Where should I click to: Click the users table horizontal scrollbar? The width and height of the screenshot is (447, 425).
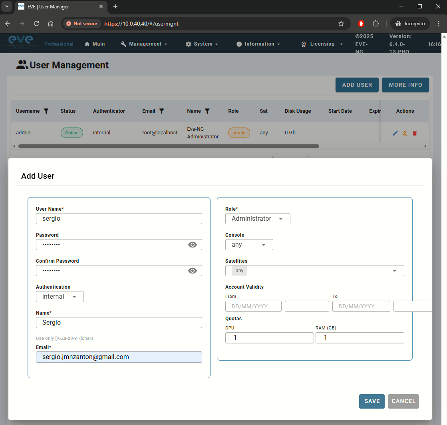[x=169, y=146]
